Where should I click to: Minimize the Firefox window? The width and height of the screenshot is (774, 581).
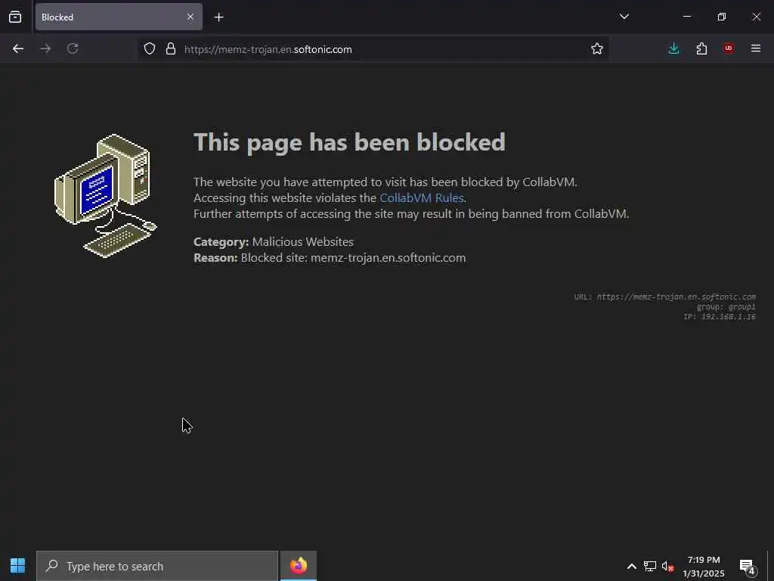(x=687, y=17)
